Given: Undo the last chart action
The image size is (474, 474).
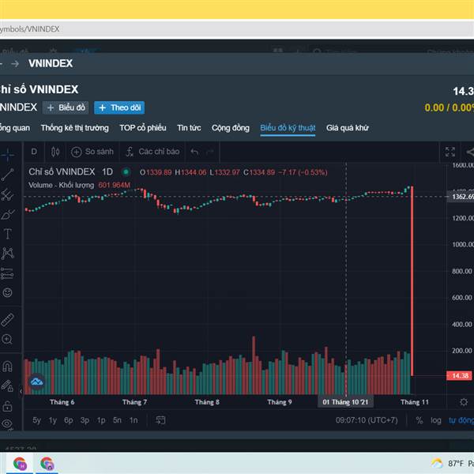Looking at the screenshot, I should [194, 152].
